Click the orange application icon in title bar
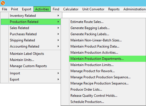 click(x=3, y=3)
